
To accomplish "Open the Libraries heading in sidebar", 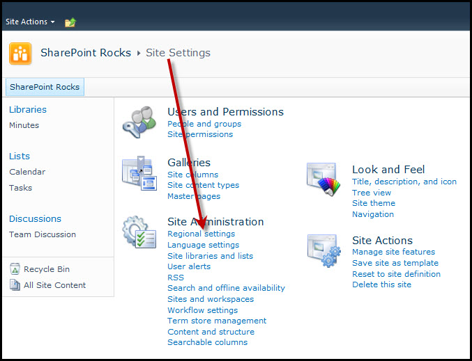I will click(28, 109).
